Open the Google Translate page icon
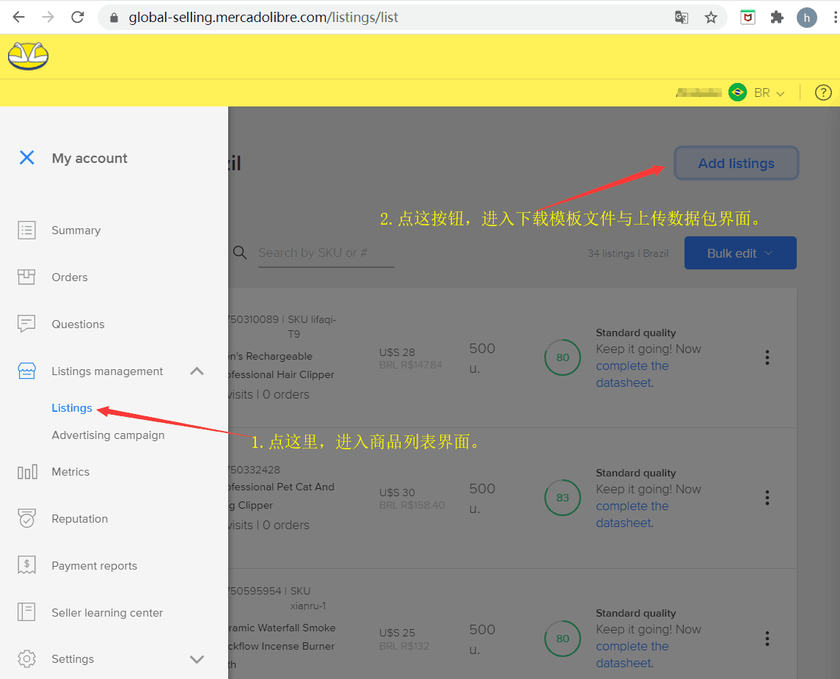The height and width of the screenshot is (679, 840). click(x=682, y=17)
